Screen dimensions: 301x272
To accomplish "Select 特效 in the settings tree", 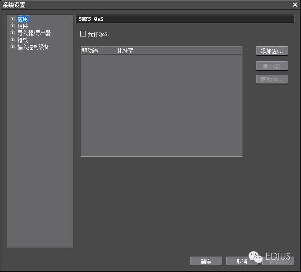I will (x=22, y=40).
